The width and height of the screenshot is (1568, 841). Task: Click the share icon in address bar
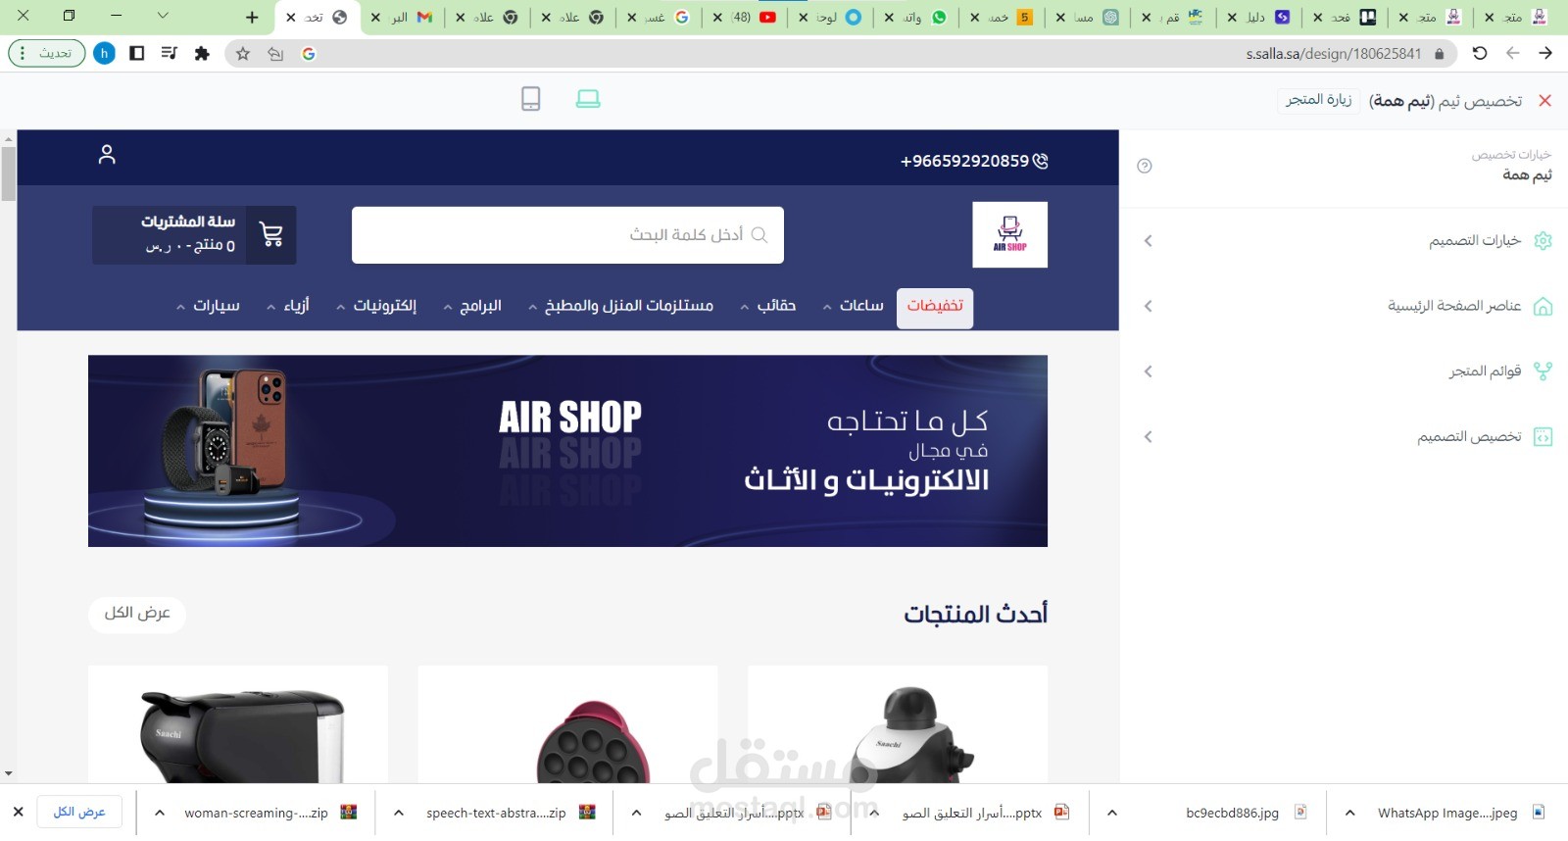275,54
